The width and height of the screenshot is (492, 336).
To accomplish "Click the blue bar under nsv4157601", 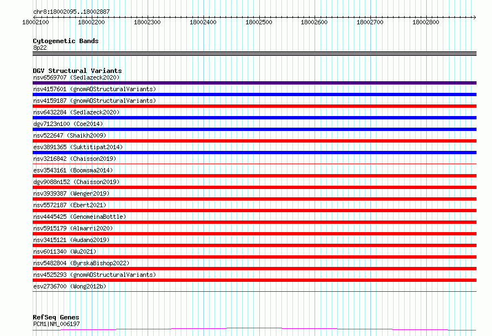I will (254, 95).
